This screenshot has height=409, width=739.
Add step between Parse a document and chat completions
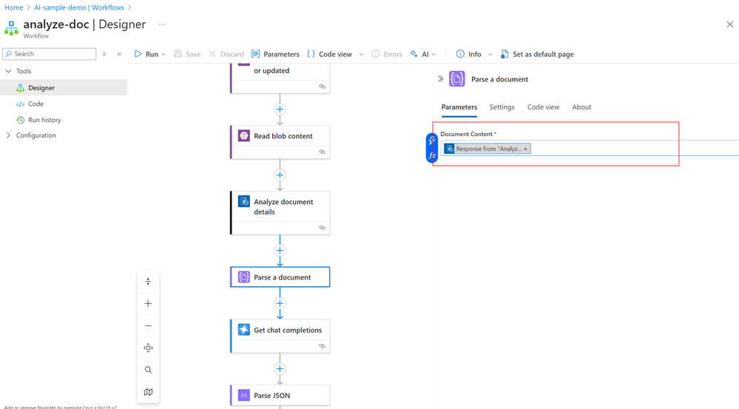pyautogui.click(x=280, y=303)
